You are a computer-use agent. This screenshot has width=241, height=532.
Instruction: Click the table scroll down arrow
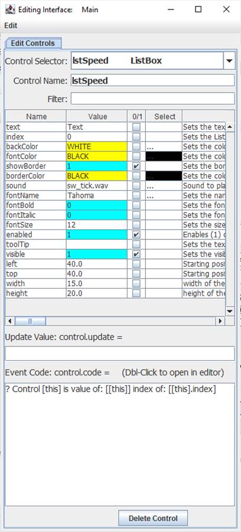(230, 311)
